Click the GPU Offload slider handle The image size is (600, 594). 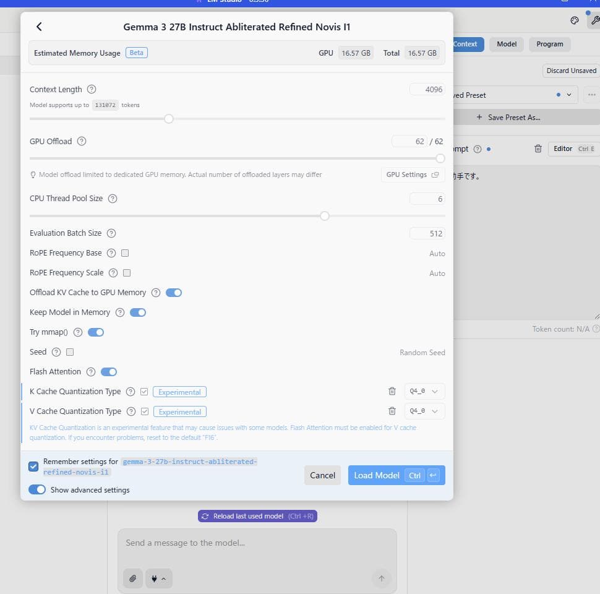[440, 158]
